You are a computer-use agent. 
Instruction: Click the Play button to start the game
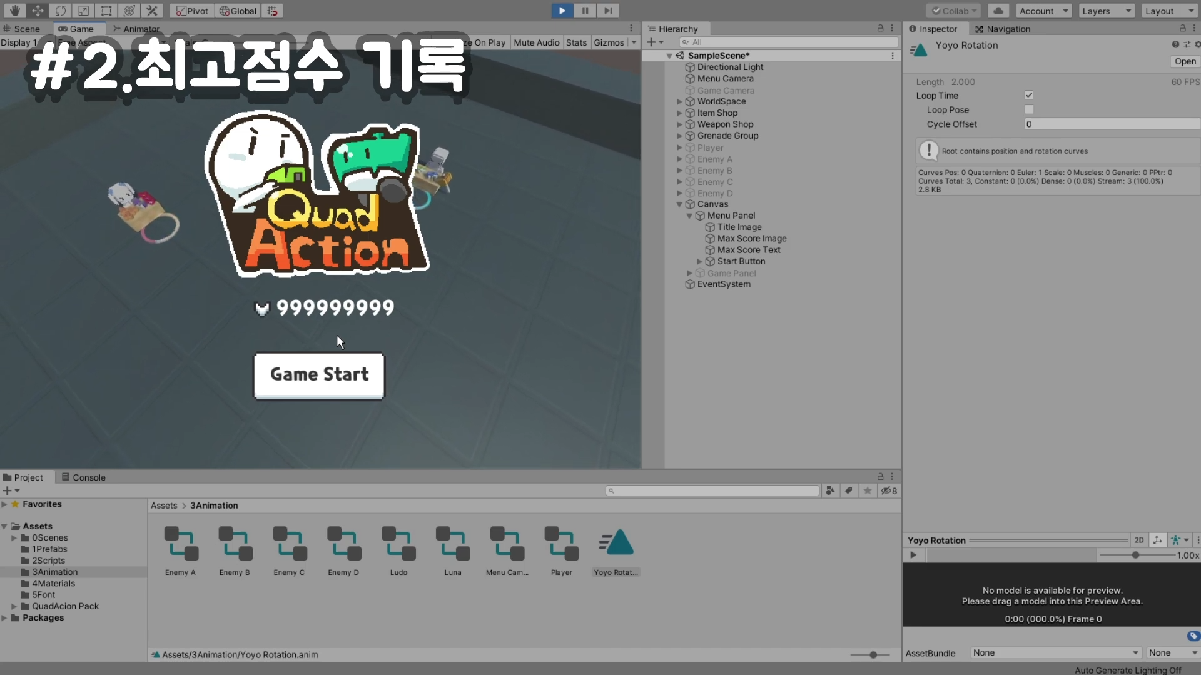click(x=562, y=11)
